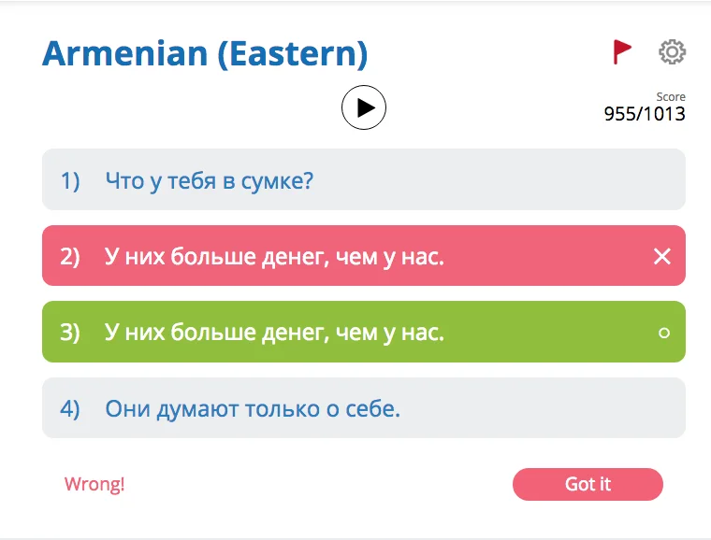Select answer "Что у тебя в сумке?"
Image resolution: width=711 pixels, height=540 pixels.
[x=209, y=179]
